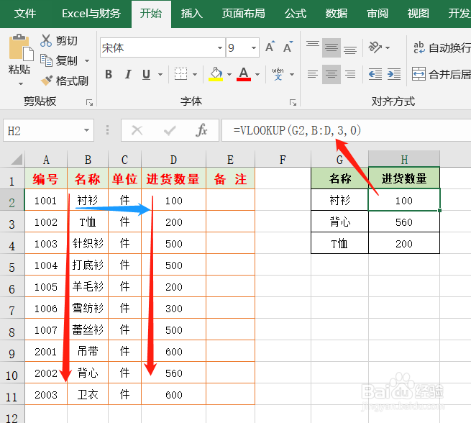Image resolution: width=471 pixels, height=423 pixels.
Task: Open the fill color dropdown arrow
Action: pyautogui.click(x=229, y=74)
